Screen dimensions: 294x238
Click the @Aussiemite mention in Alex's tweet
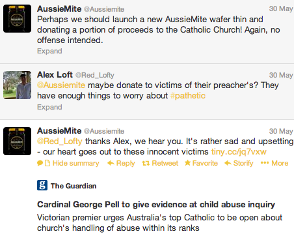(61, 85)
